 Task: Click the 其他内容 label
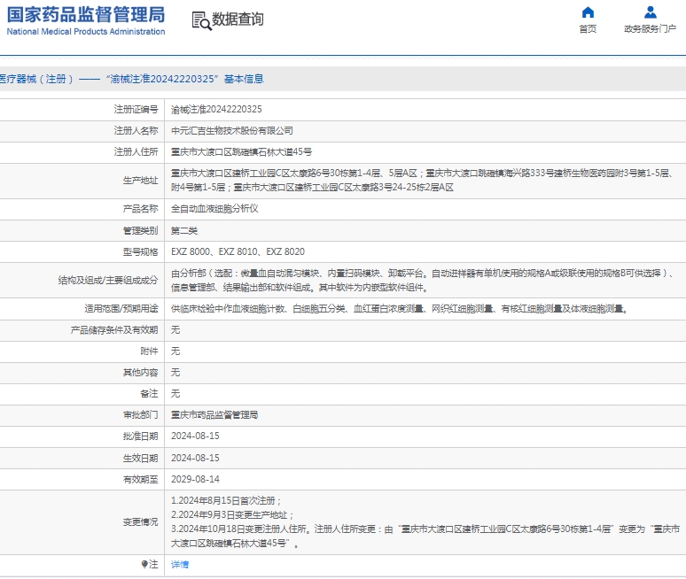pyautogui.click(x=140, y=373)
